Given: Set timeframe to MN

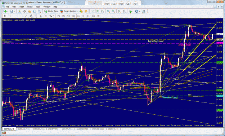Looking at the screenshot, I should click(x=98, y=16).
